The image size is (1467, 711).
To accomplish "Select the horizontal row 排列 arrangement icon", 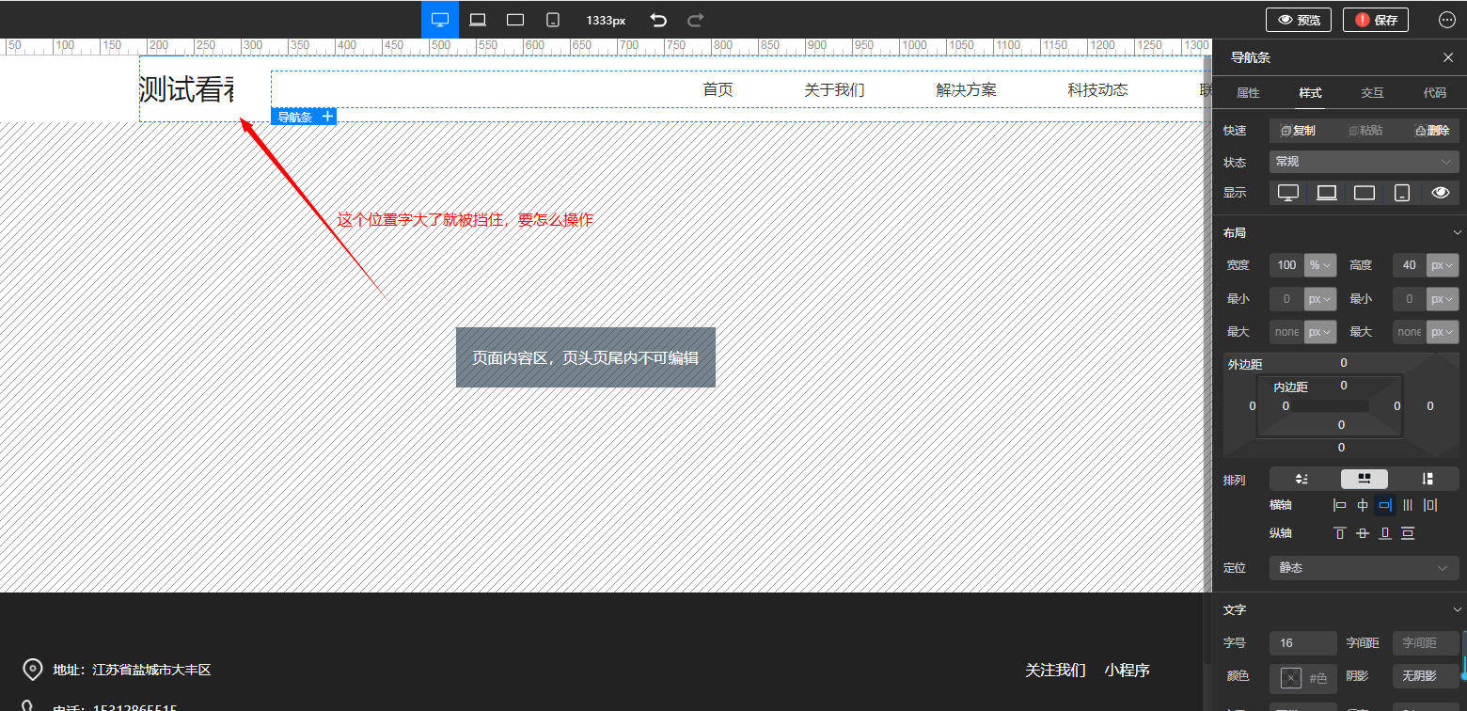I will coord(1364,479).
